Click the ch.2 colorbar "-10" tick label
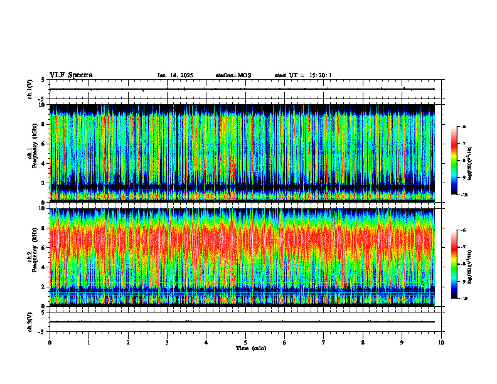The height and width of the screenshot is (384, 497). coord(464,299)
